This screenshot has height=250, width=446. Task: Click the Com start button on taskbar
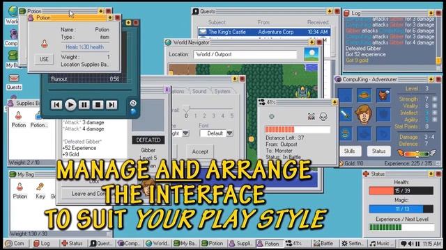point(15,243)
